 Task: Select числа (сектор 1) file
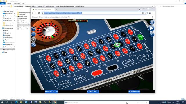pos(24,29)
